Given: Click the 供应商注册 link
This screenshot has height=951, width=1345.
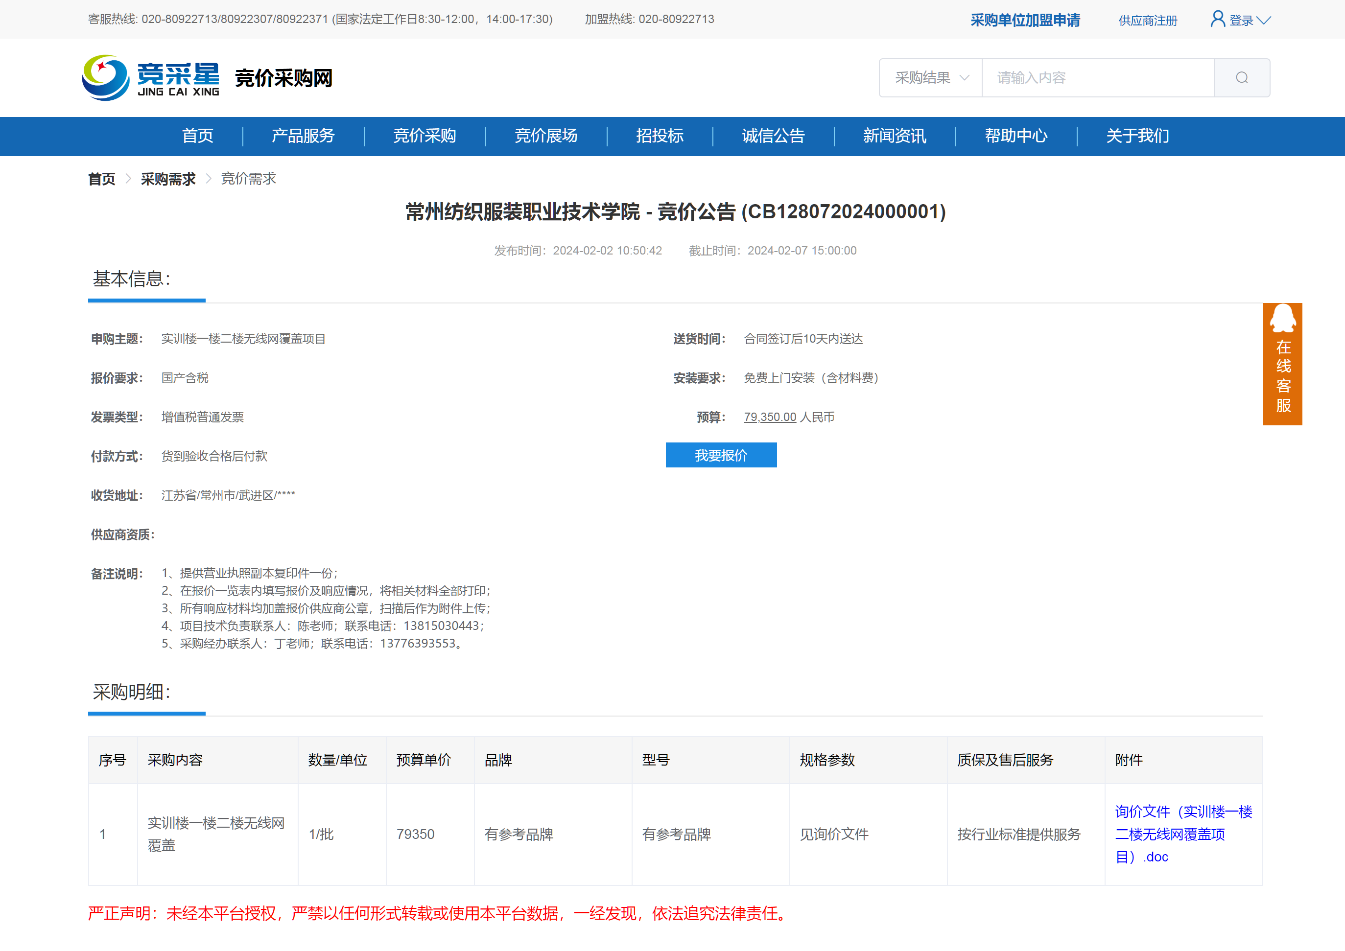Looking at the screenshot, I should click(x=1147, y=21).
